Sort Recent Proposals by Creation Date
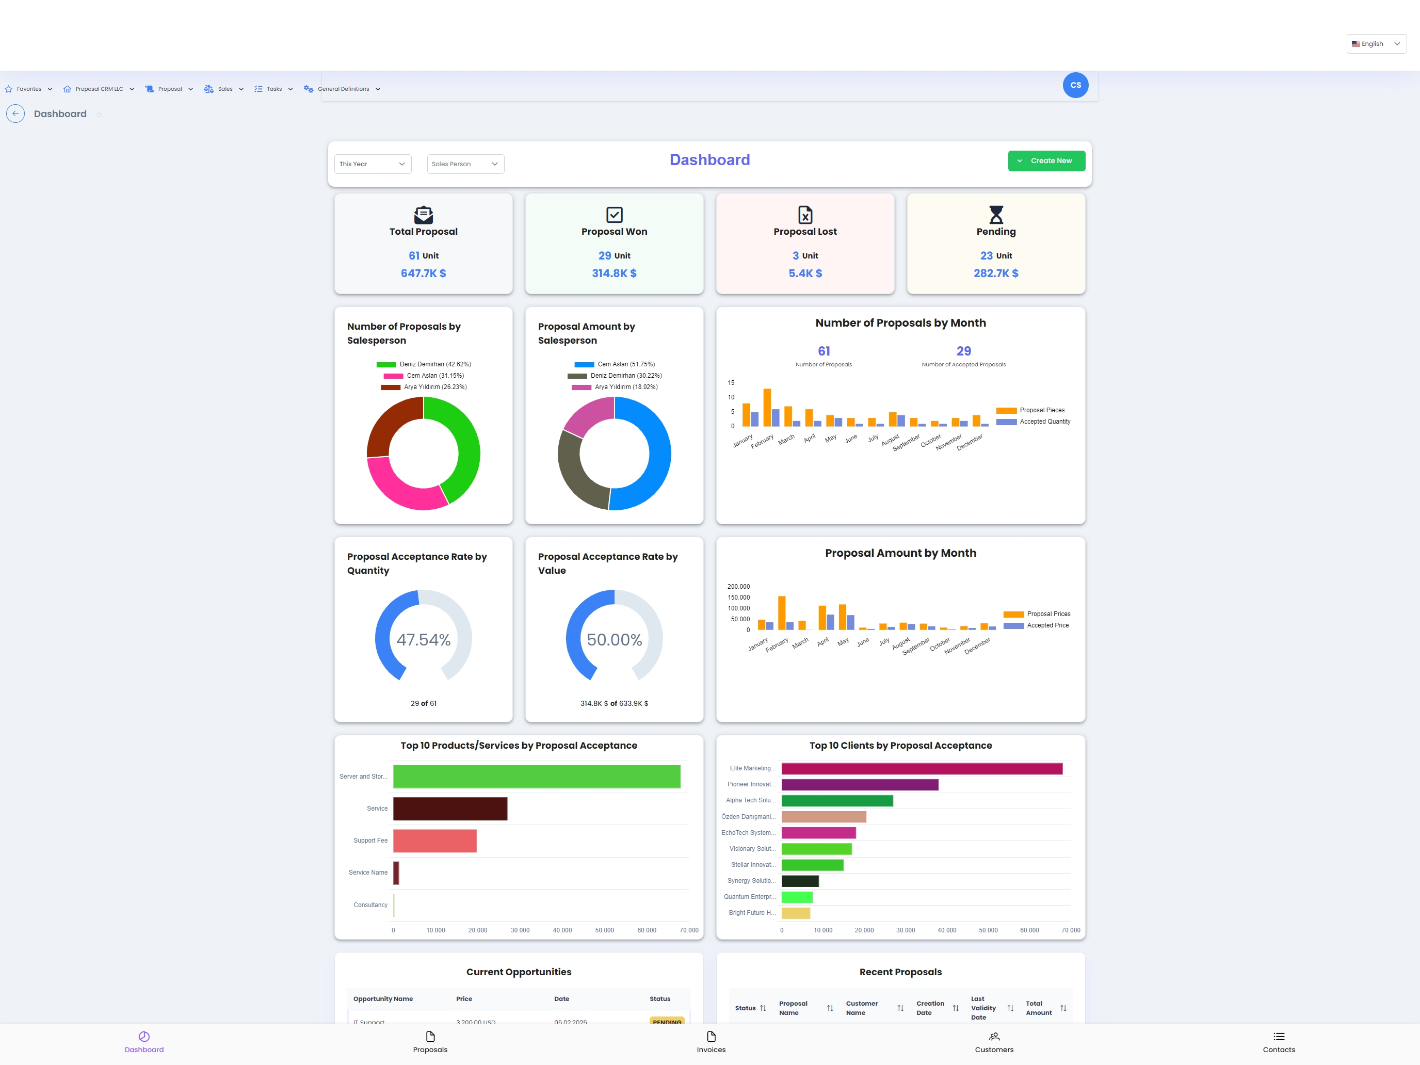This screenshot has width=1420, height=1065. point(955,1008)
